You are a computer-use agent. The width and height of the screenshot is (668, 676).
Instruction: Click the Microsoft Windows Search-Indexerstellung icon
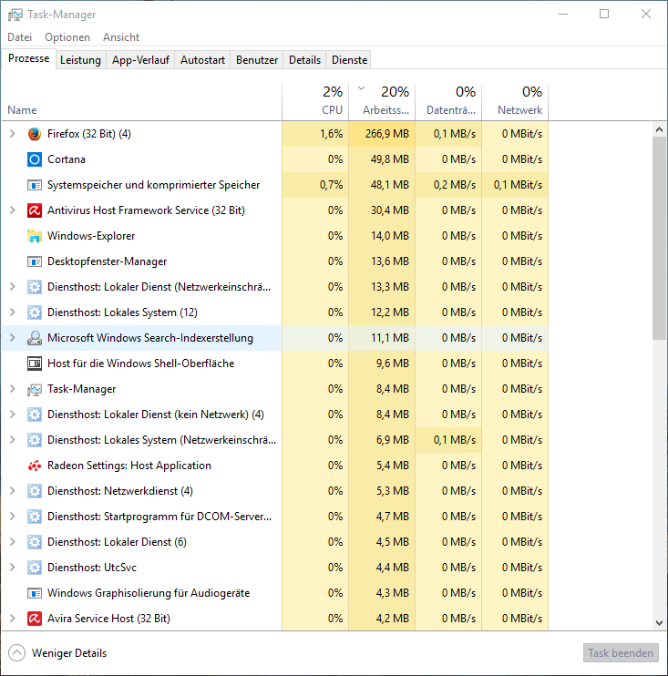click(x=35, y=338)
